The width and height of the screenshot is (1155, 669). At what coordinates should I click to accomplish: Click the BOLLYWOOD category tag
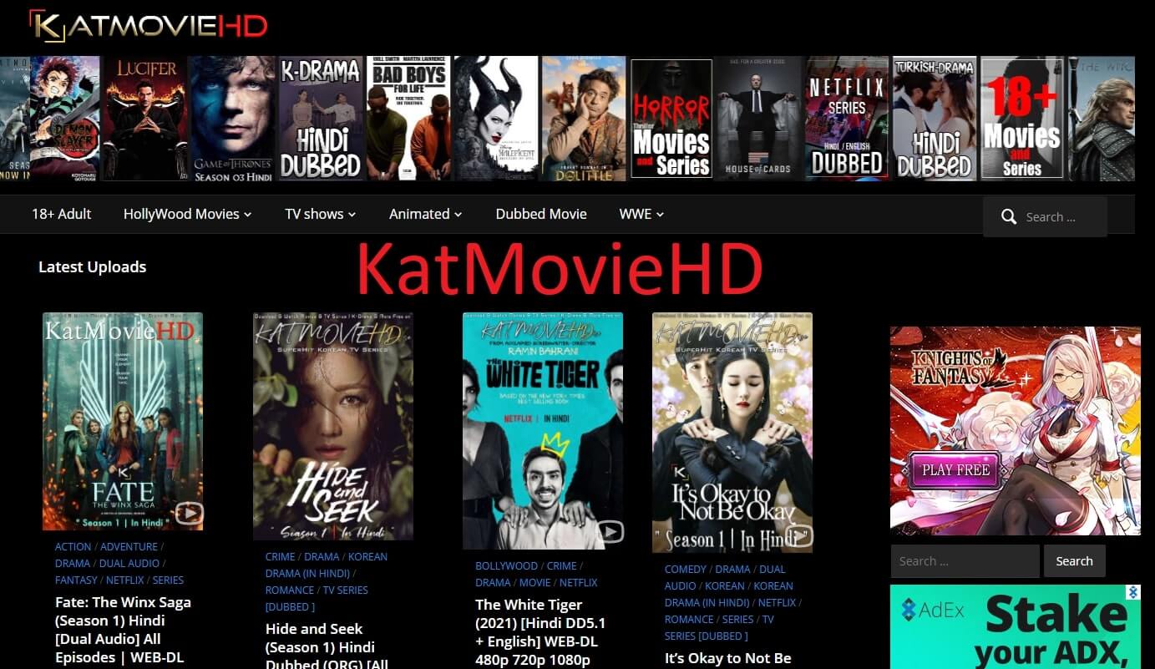tap(507, 565)
